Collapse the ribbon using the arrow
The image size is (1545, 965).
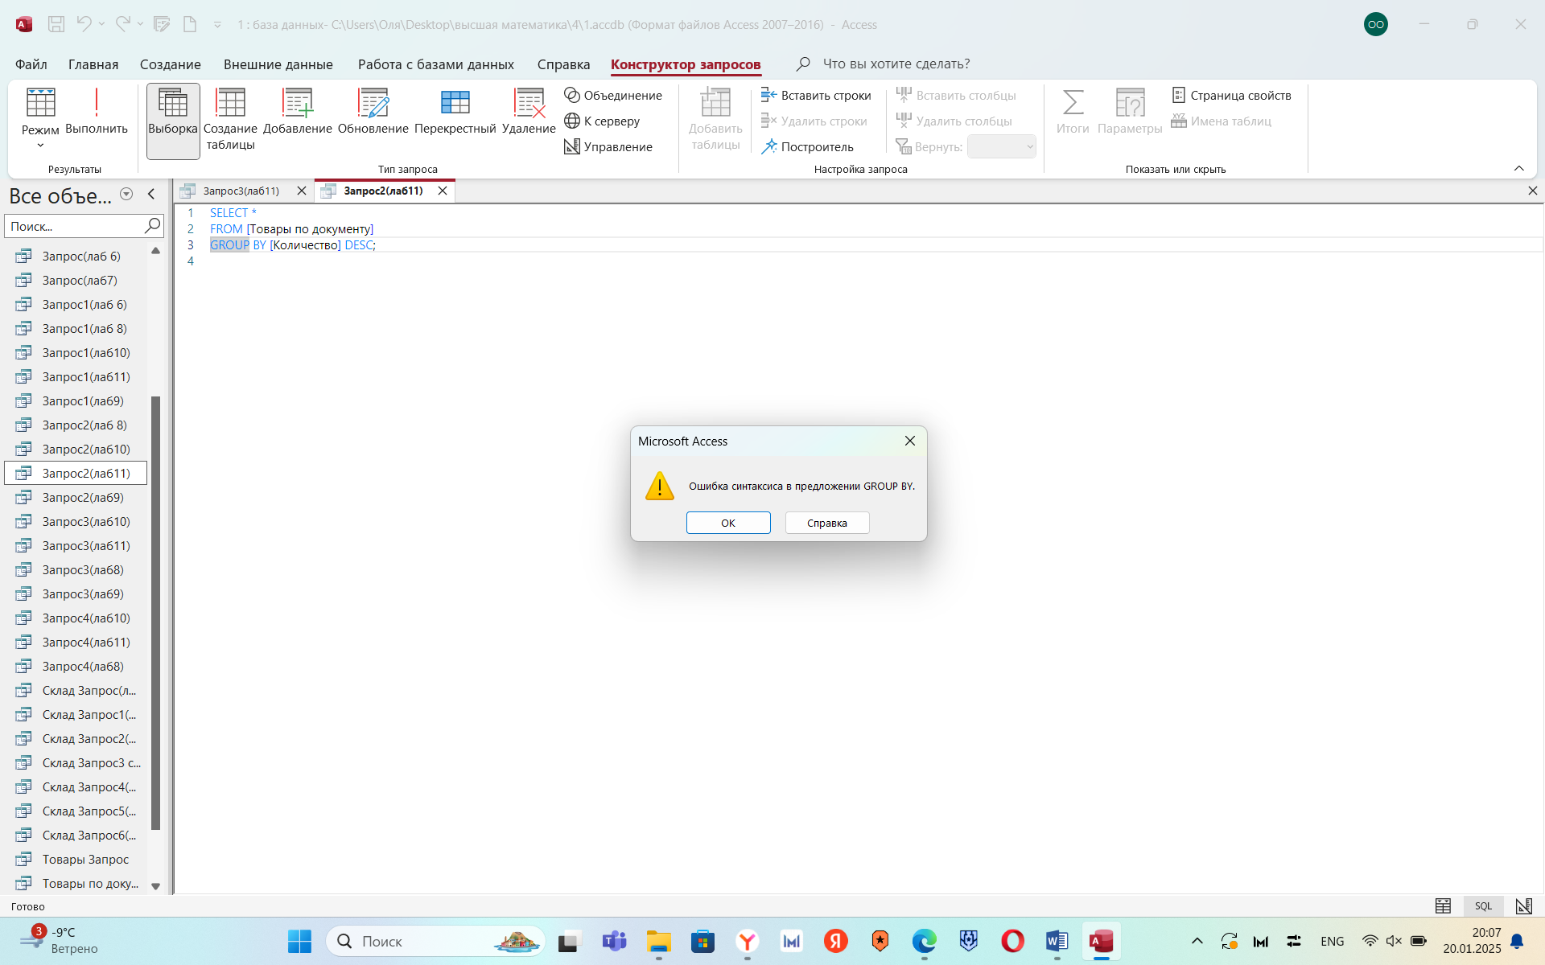(1519, 168)
